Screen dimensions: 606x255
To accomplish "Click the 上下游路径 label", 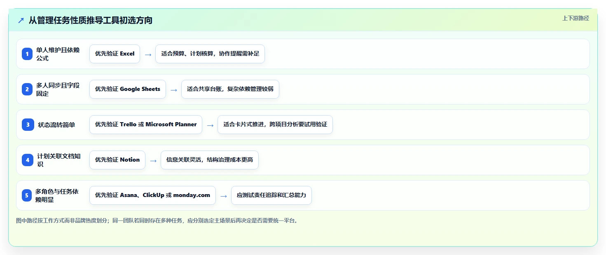I will pyautogui.click(x=576, y=18).
